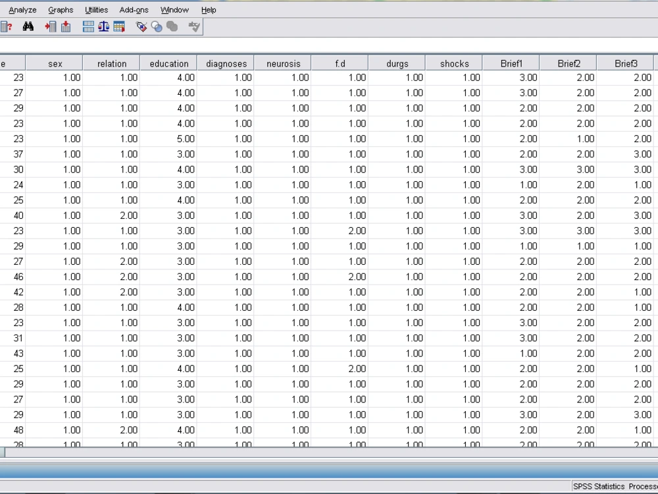
Task: Open Find using the binoculars icon
Action: point(29,26)
